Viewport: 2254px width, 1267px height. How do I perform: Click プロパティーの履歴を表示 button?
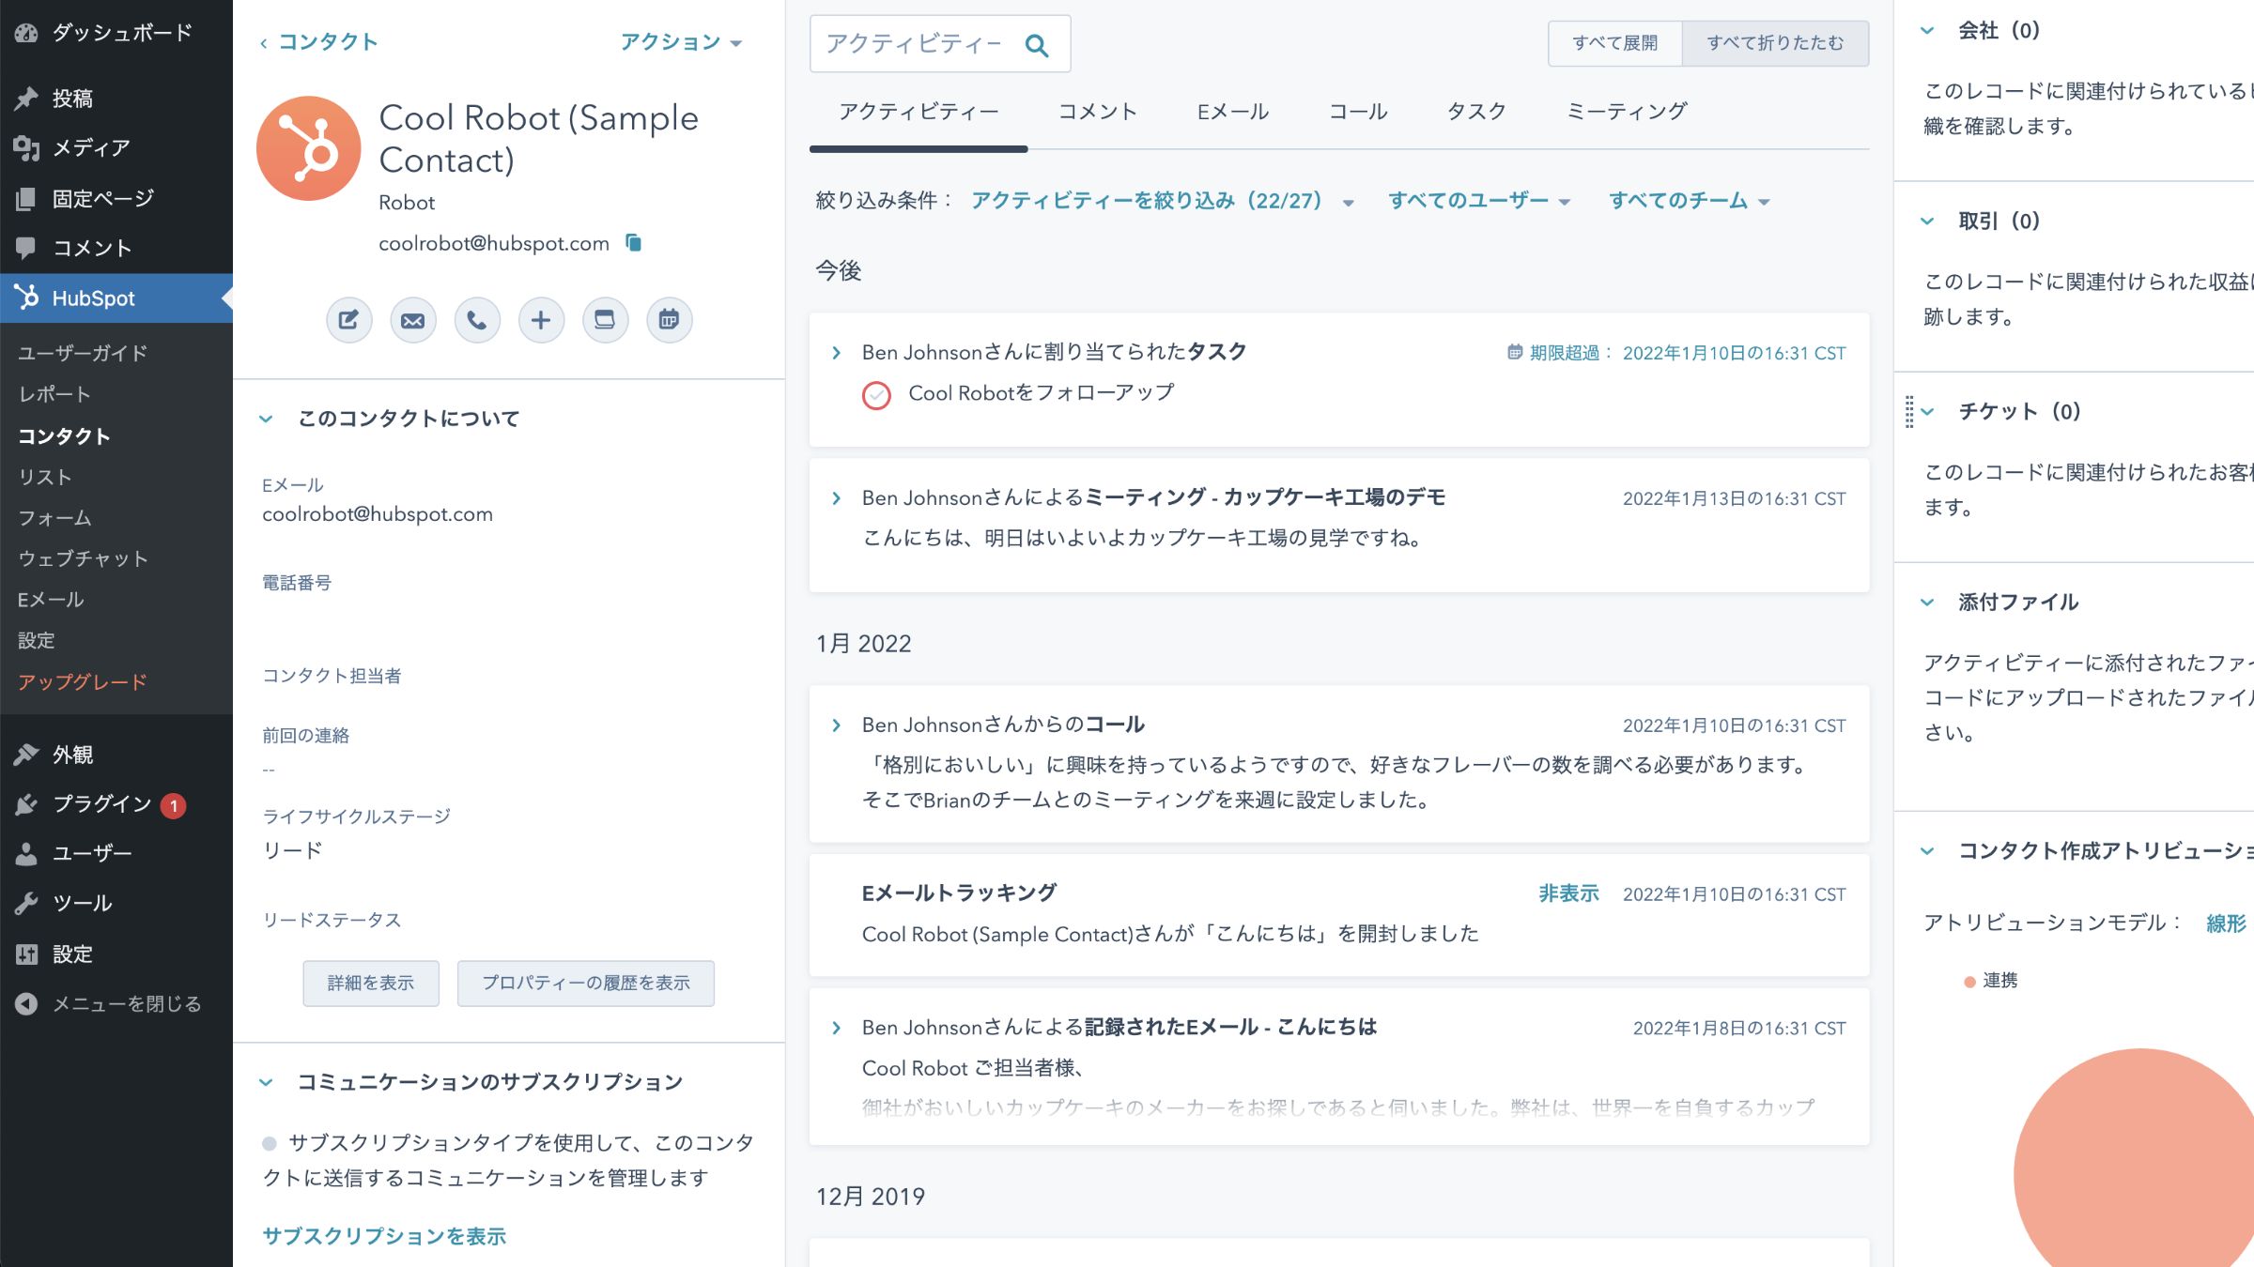586,983
